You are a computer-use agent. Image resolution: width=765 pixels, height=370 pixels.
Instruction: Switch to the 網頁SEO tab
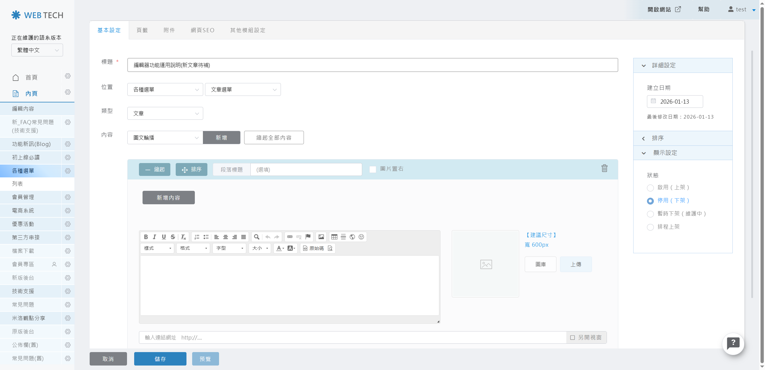[202, 30]
